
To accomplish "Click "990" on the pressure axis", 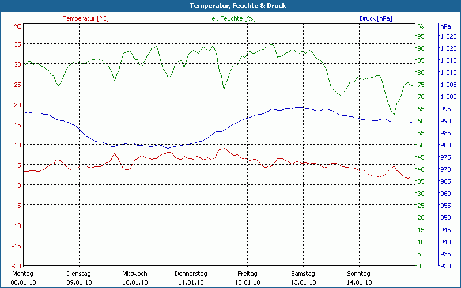I will pyautogui.click(x=445, y=121).
